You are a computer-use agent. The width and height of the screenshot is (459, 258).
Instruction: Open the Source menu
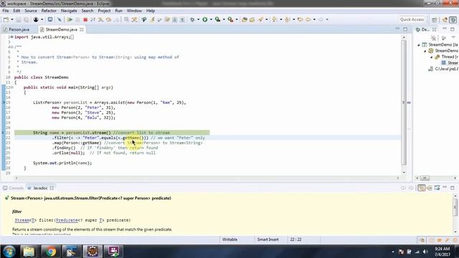31,11
